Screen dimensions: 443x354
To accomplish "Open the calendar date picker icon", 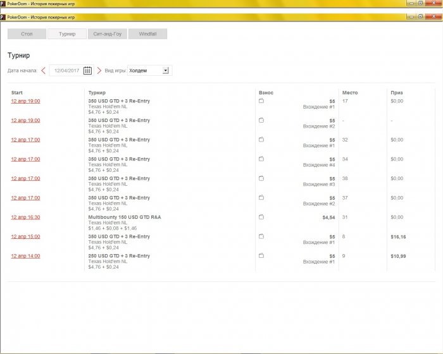I will click(87, 71).
